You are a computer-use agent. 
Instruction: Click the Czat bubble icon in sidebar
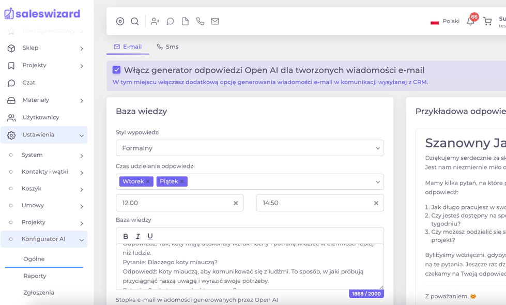coord(11,83)
